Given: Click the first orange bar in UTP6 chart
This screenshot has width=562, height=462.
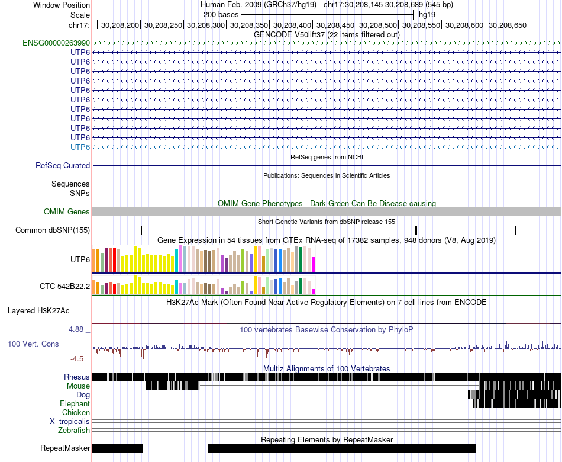Looking at the screenshot, I should coord(94,261).
